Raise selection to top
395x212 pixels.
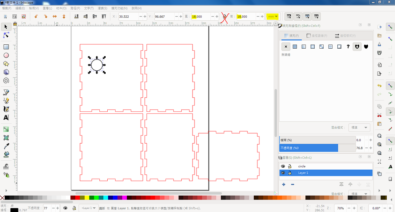[104, 16]
